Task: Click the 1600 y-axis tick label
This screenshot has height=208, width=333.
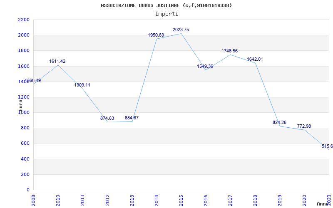Action: click(x=24, y=66)
